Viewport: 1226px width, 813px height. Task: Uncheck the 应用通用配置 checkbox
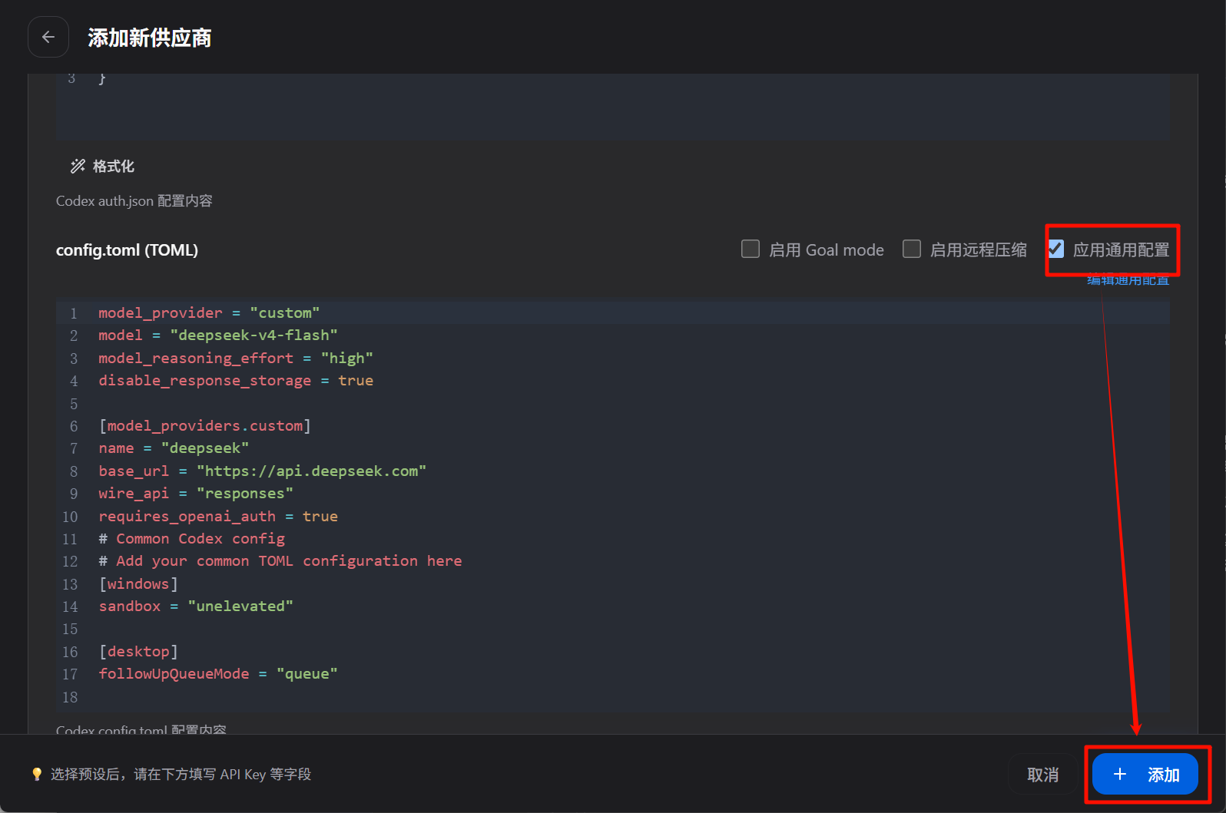tap(1055, 249)
